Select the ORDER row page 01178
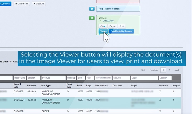The image size is (192, 114). [x=91, y=111]
